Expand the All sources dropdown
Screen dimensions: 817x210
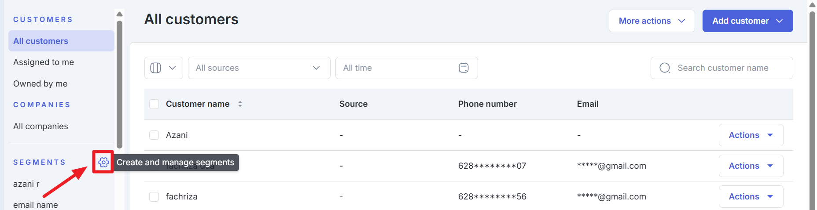[x=259, y=68]
